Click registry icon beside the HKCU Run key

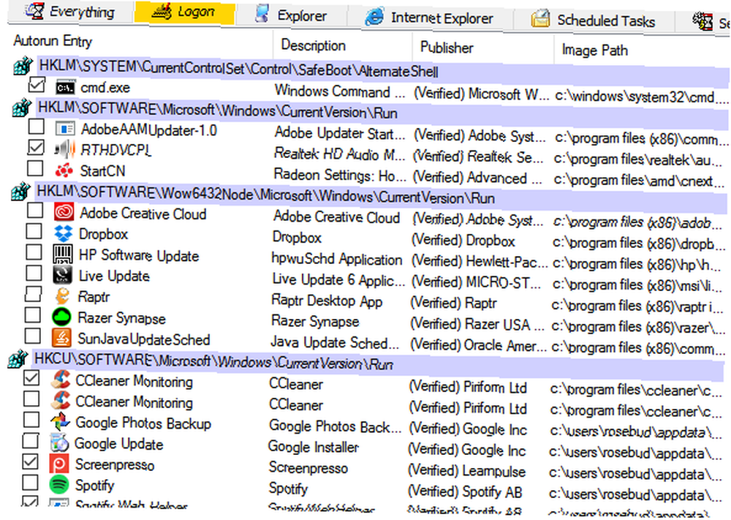point(18,359)
